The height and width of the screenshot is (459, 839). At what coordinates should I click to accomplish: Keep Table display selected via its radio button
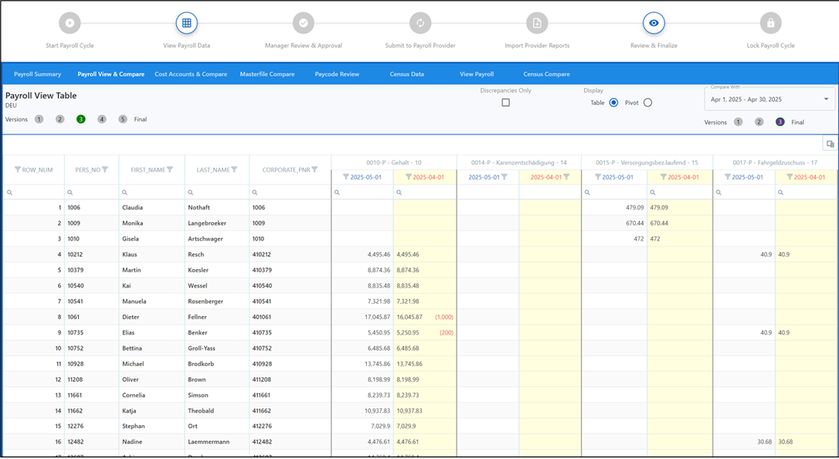pyautogui.click(x=615, y=101)
